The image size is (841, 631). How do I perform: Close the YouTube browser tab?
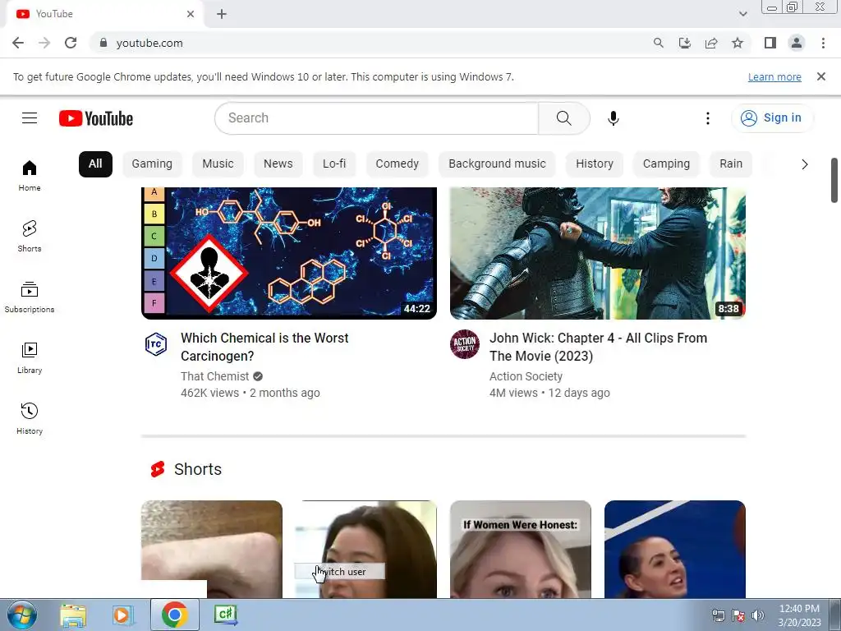click(x=191, y=14)
